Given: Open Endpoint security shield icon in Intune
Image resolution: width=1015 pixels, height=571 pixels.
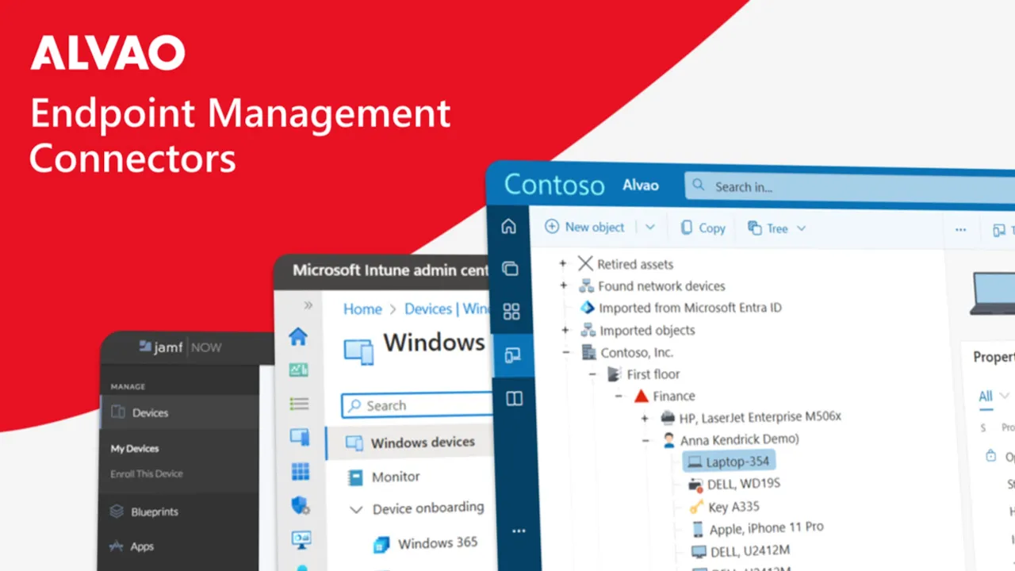Looking at the screenshot, I should (x=301, y=505).
